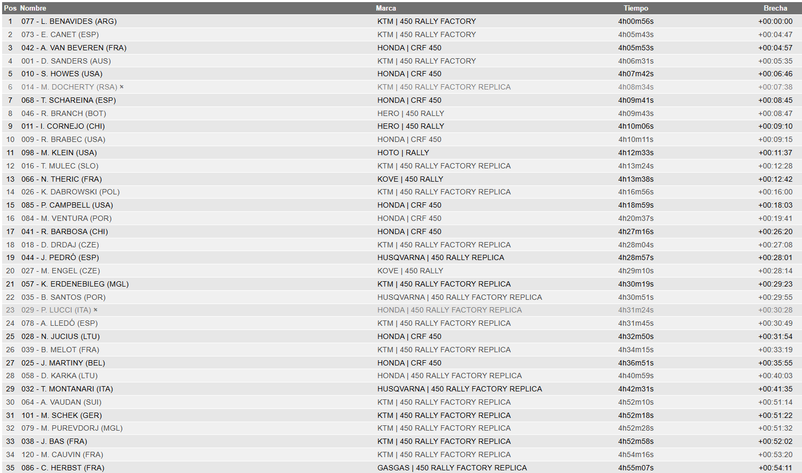This screenshot has height=473, width=802.
Task: Select 101 - M. SCHEK (GER)
Action: pos(61,415)
